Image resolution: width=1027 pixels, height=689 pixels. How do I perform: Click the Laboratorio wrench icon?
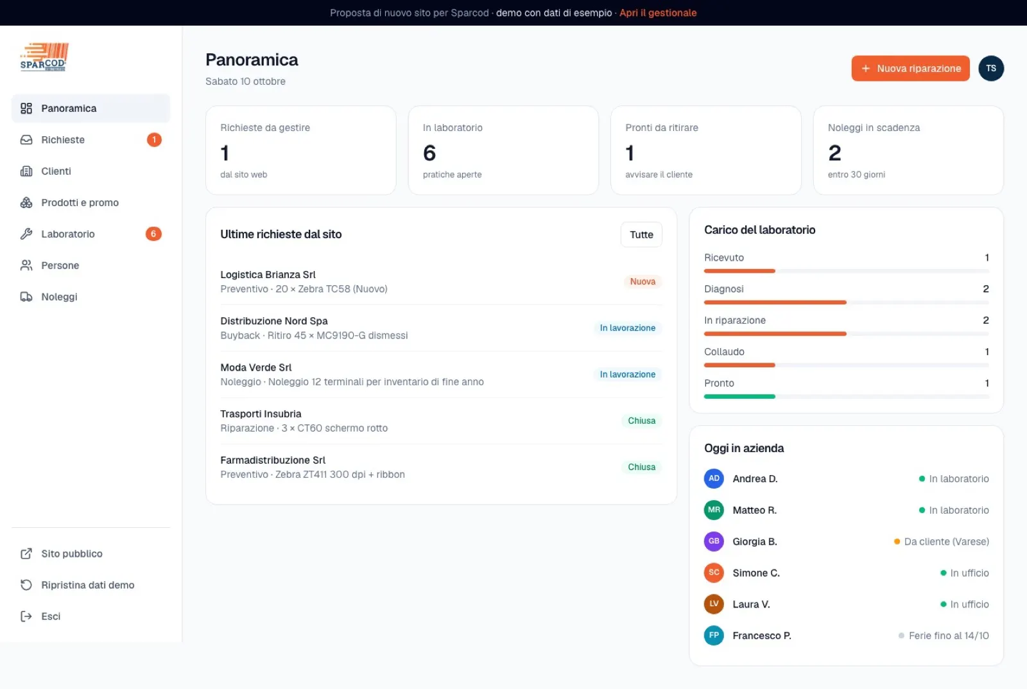26,234
